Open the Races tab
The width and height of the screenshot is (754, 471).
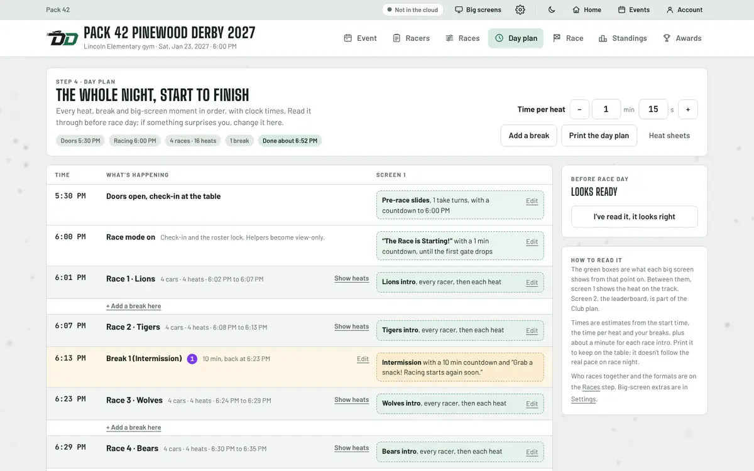coord(462,38)
